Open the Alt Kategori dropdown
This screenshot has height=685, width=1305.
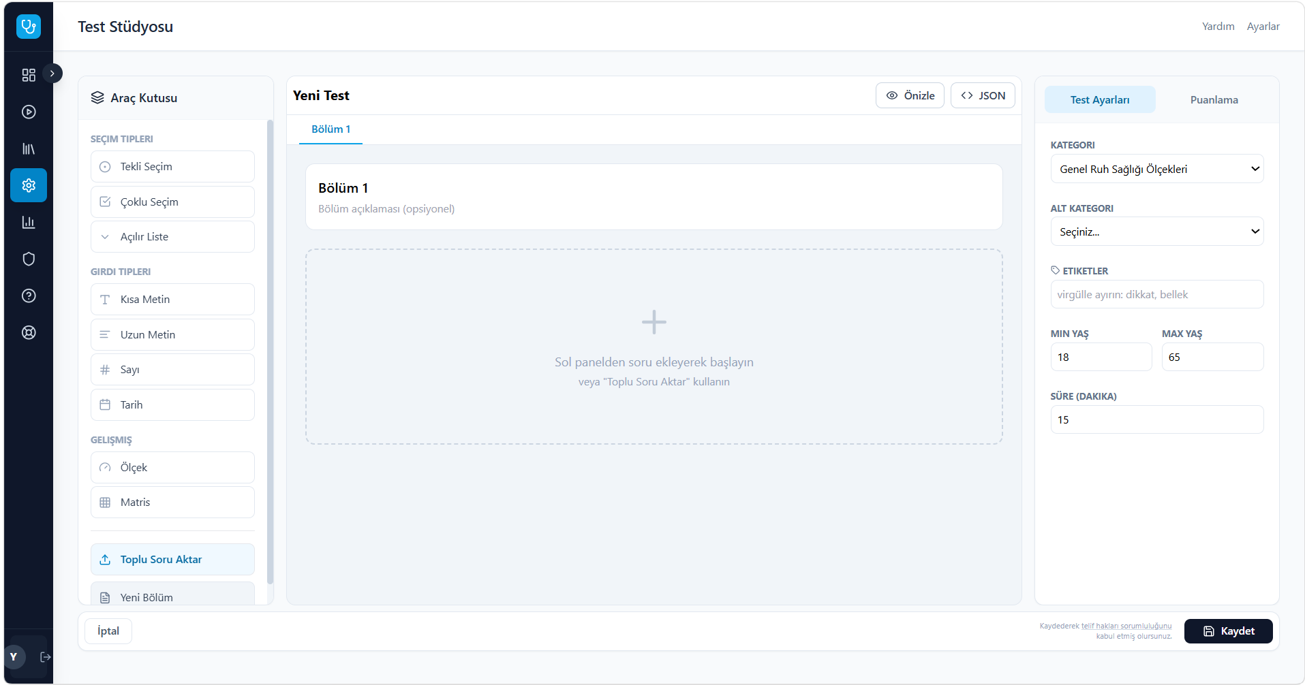(x=1156, y=232)
